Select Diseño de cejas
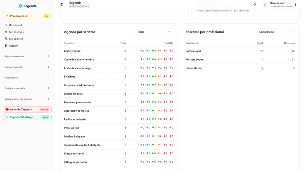Screen dimensions: 304x171 (118, 94)
